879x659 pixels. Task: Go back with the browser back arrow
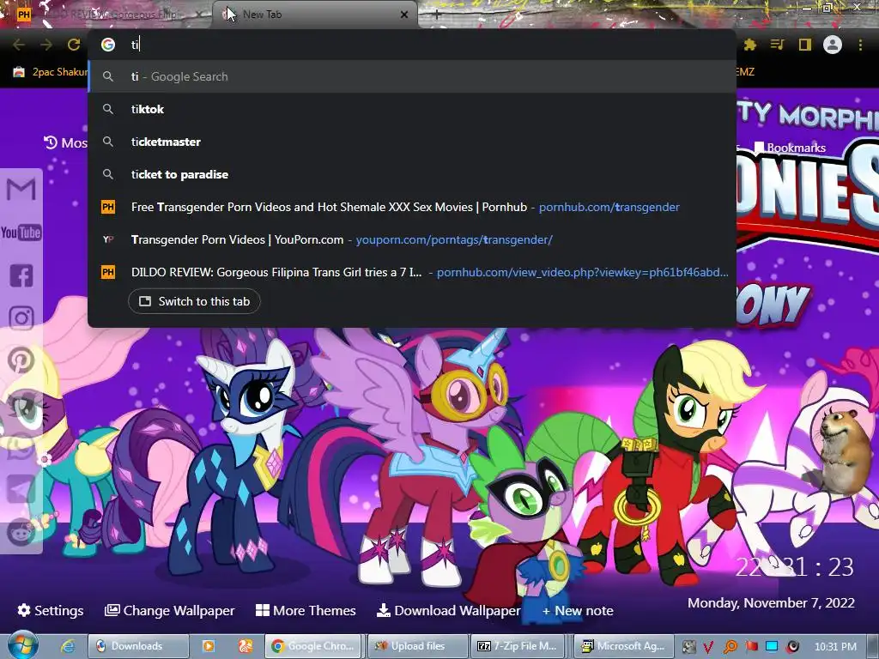19,45
